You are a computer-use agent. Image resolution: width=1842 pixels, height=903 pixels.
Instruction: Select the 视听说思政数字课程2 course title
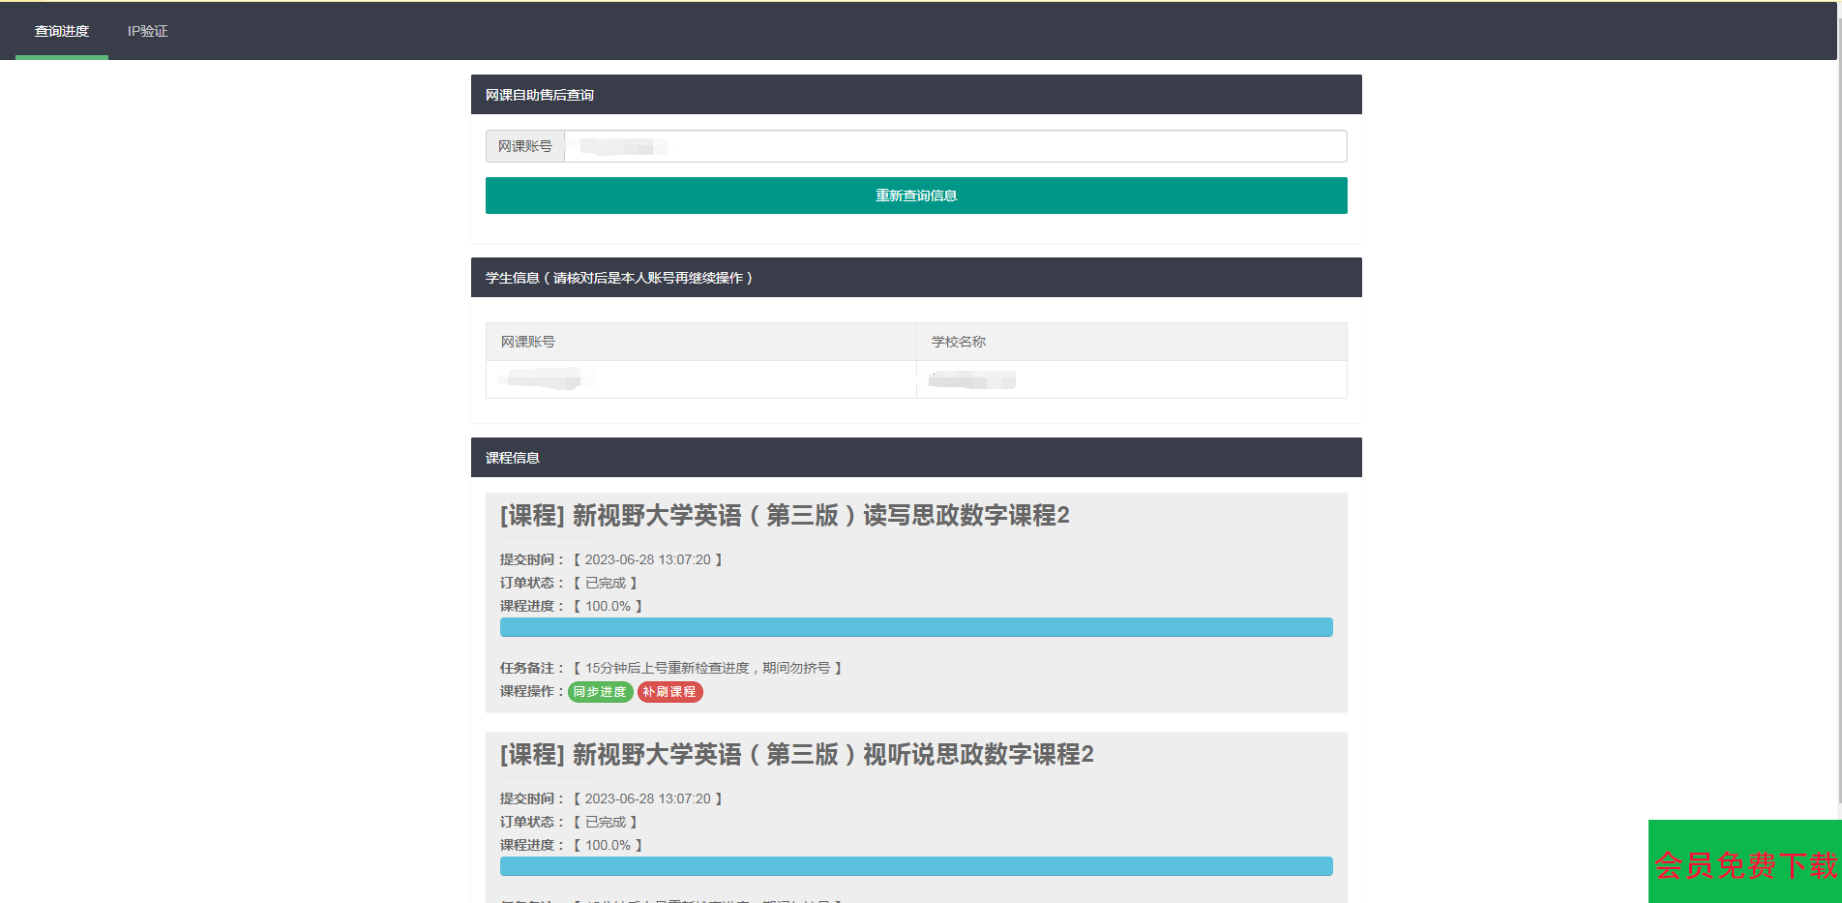point(795,755)
